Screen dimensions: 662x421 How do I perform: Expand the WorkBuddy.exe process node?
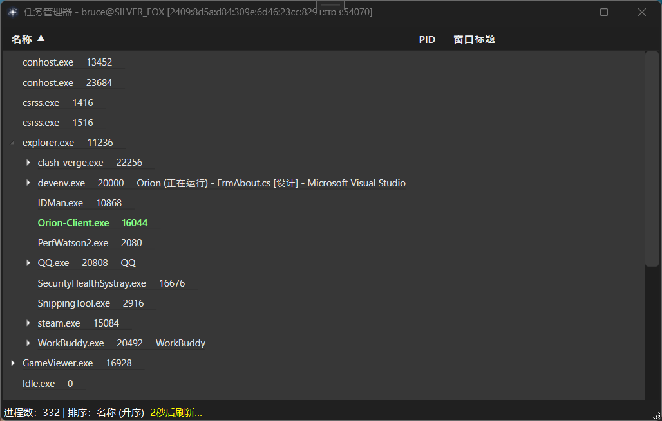[28, 343]
